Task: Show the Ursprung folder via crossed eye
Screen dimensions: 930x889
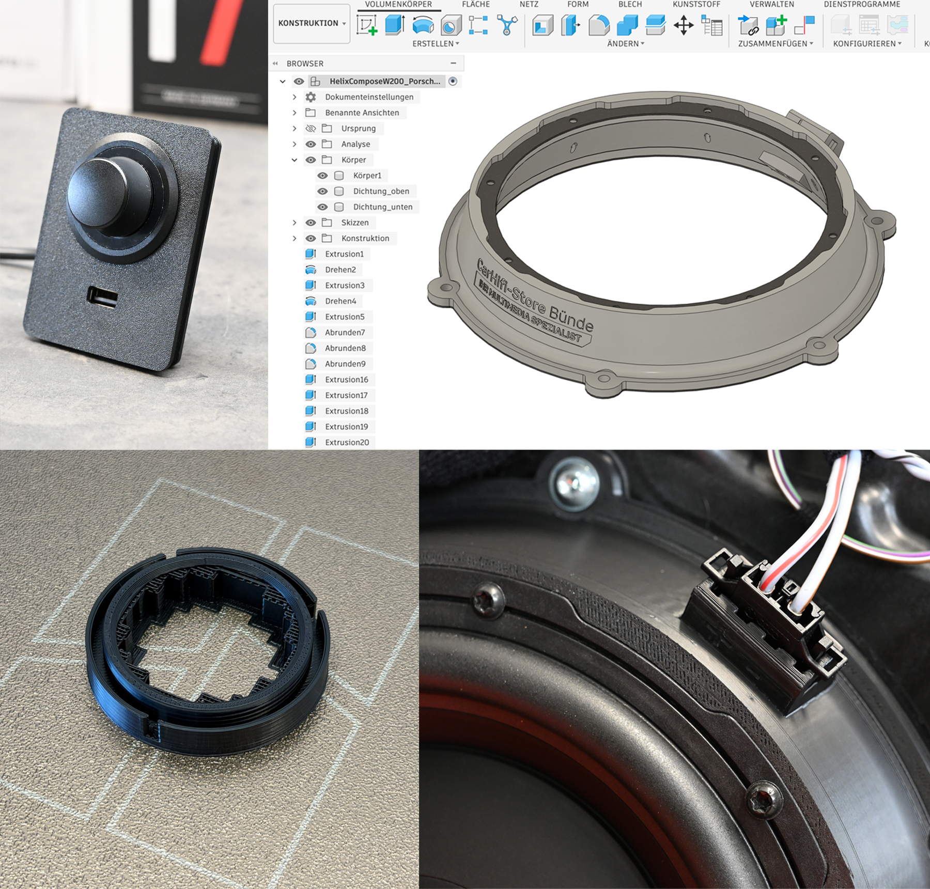Action: 311,129
